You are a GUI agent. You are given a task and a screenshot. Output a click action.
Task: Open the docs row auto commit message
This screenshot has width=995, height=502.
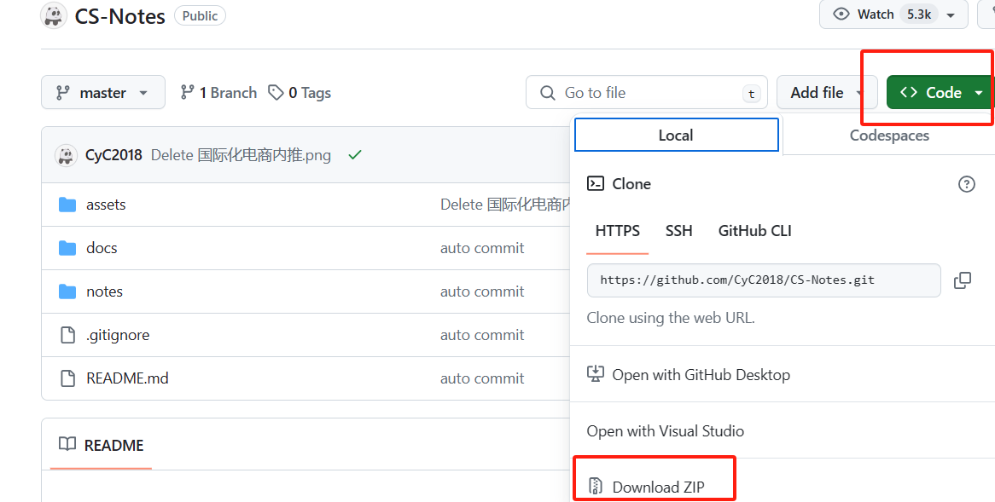[482, 248]
